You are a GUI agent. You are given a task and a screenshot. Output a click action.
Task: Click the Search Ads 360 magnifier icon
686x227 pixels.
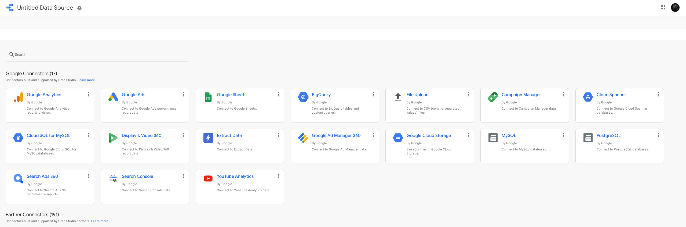click(x=18, y=179)
